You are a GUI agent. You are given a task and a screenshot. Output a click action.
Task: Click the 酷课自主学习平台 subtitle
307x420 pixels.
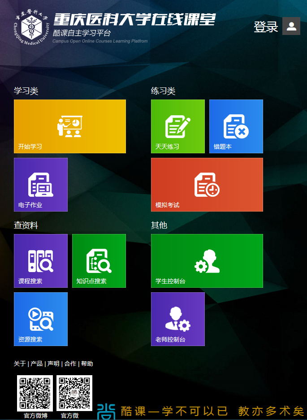(x=82, y=33)
